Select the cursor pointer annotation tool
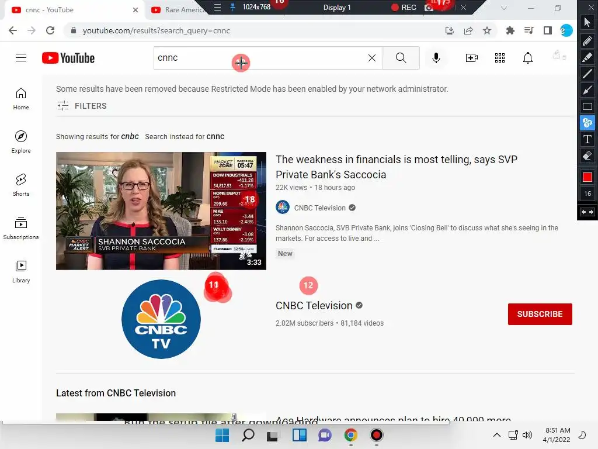 tap(587, 22)
